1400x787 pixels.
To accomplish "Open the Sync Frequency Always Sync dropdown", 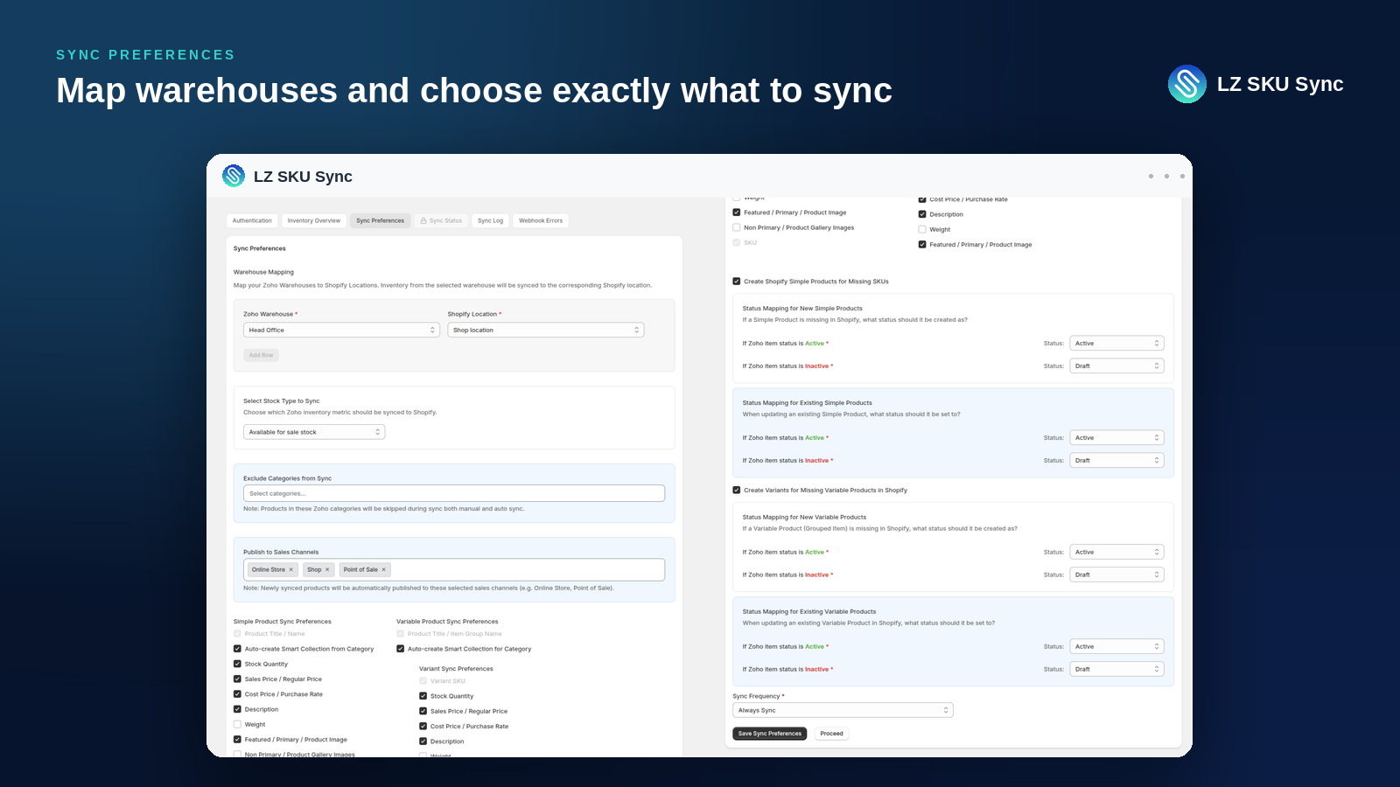I will [843, 710].
